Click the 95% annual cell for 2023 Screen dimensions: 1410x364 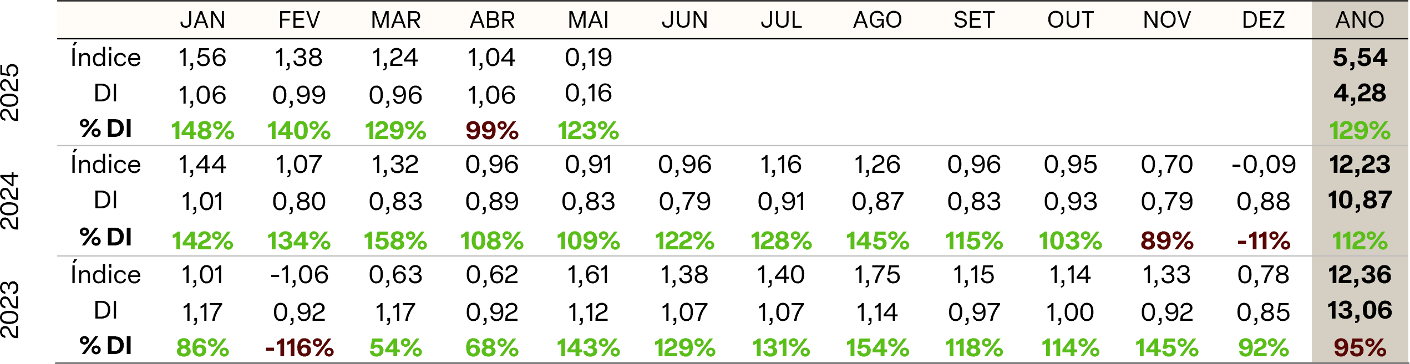(x=1360, y=348)
